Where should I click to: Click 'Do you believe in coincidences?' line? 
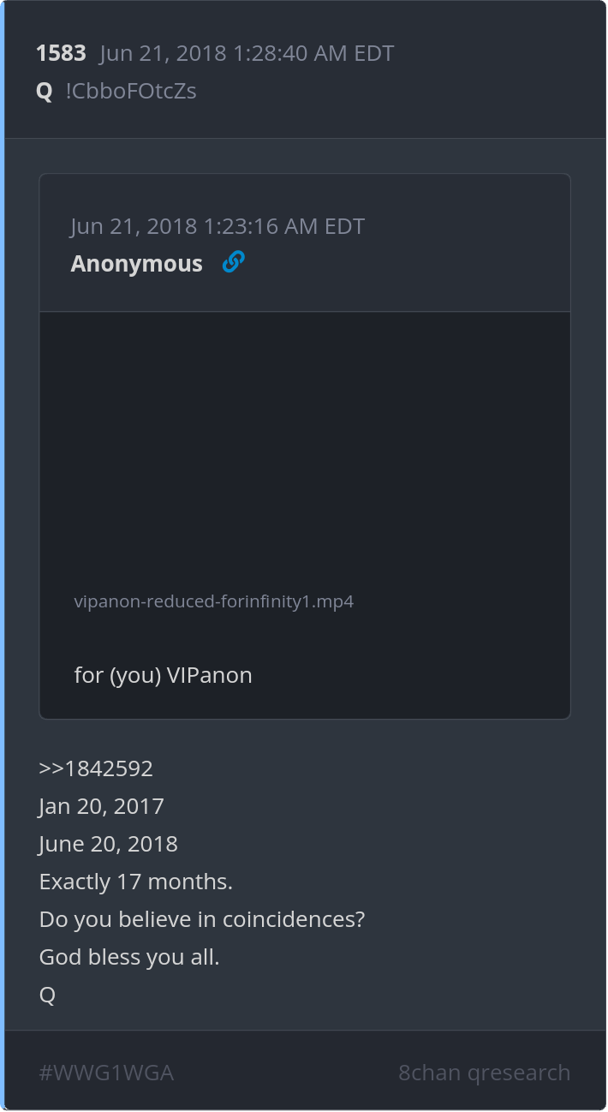(x=202, y=919)
